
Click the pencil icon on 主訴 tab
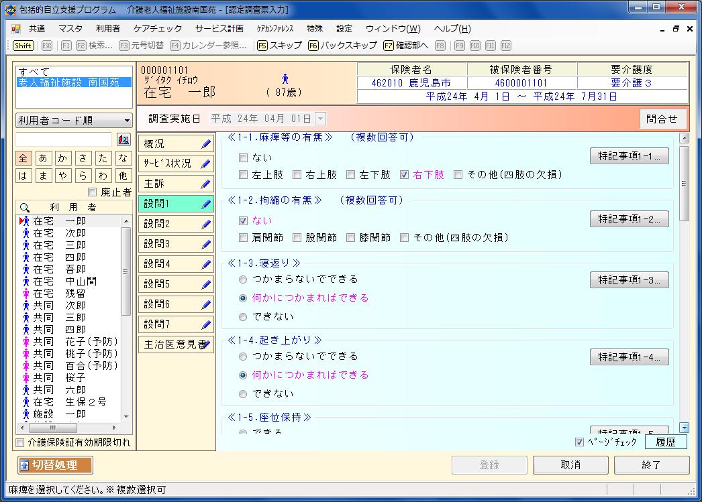pyautogui.click(x=206, y=184)
